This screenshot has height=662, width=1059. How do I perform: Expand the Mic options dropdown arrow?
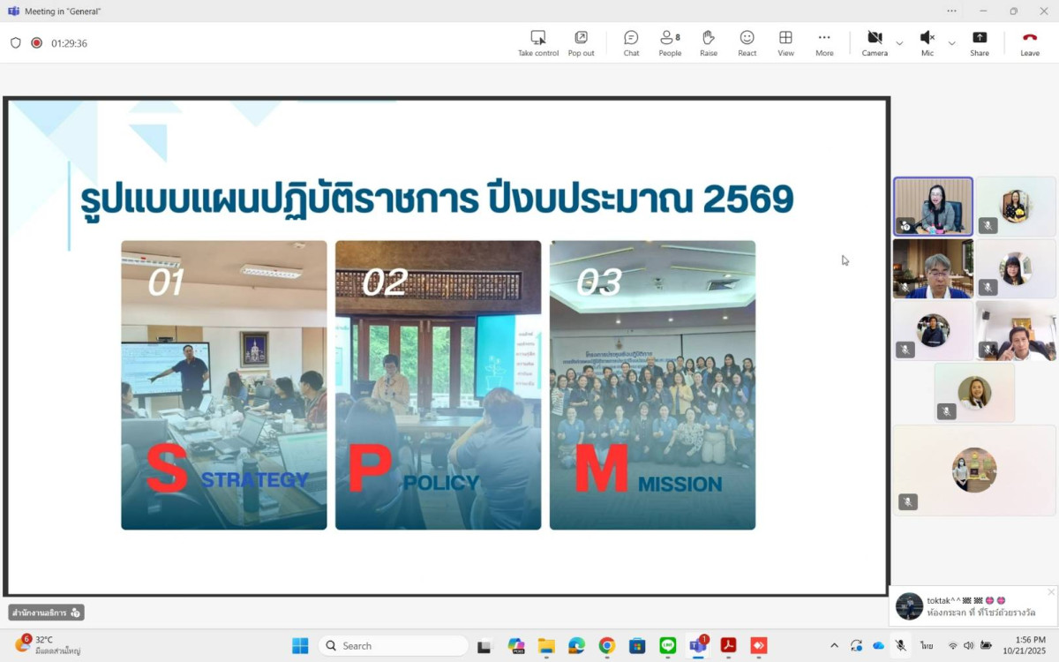coord(951,43)
